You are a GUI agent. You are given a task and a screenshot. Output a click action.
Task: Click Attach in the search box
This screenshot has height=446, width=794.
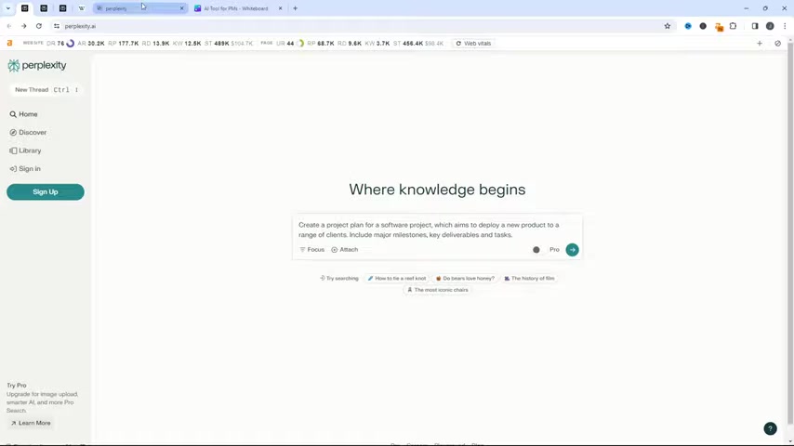click(345, 250)
